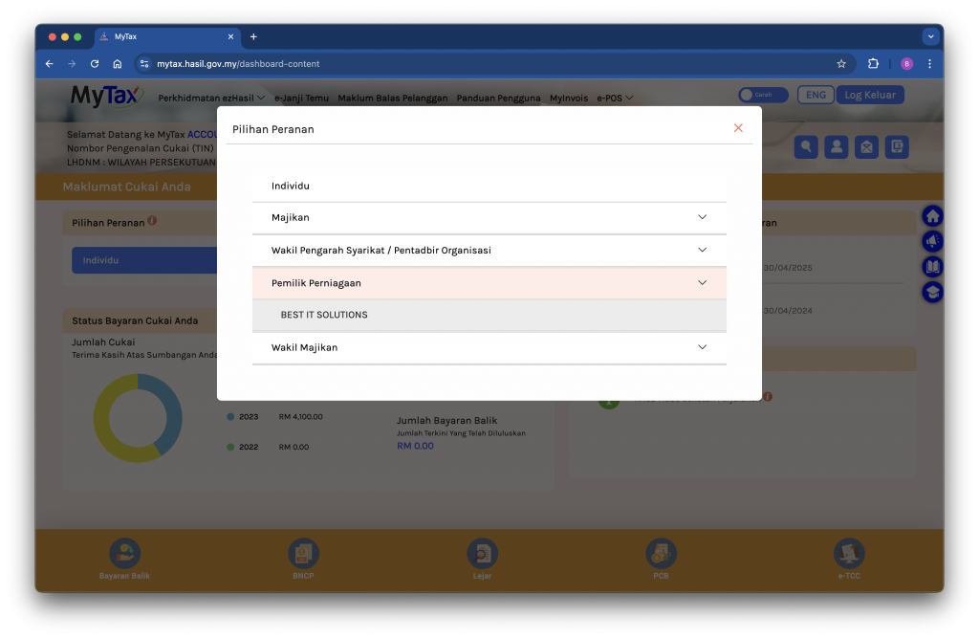Expand the Wakil Majikan section
The height and width of the screenshot is (639, 979).
[x=702, y=347]
